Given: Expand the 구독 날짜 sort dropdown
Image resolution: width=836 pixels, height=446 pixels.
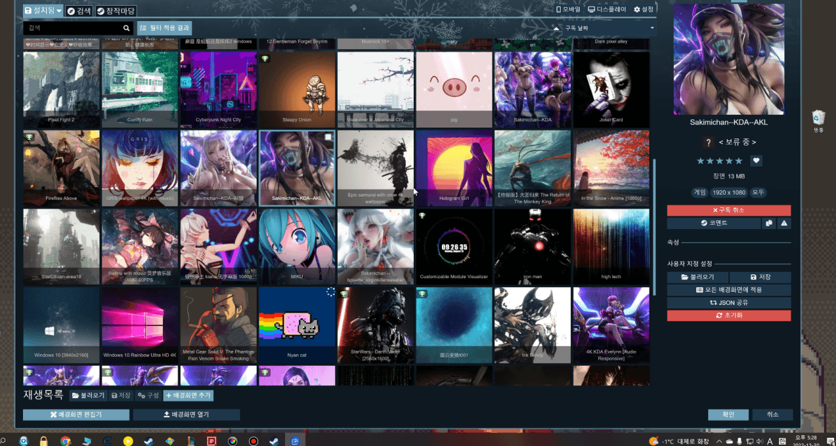Looking at the screenshot, I should pyautogui.click(x=609, y=28).
